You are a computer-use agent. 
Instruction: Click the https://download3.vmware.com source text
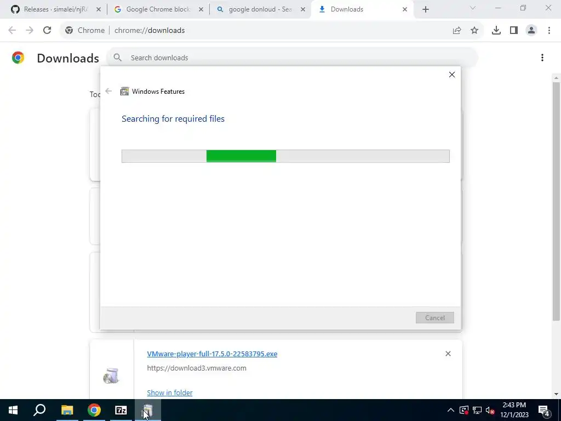tap(197, 368)
